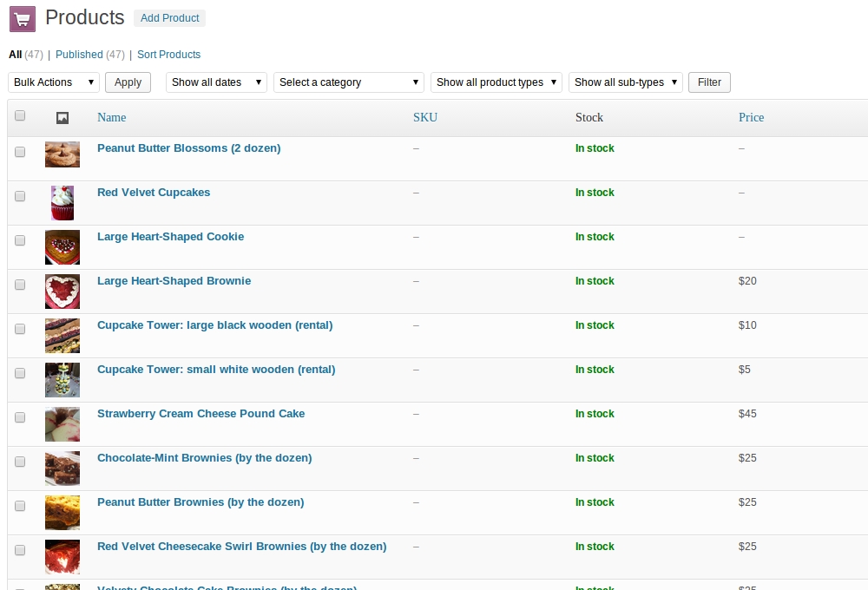
Task: Open the Red Velvet Cupcakes thumbnail
Action: point(62,203)
